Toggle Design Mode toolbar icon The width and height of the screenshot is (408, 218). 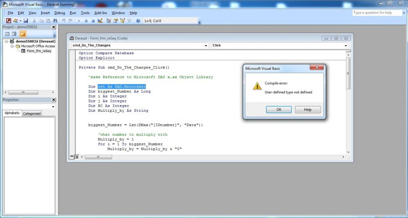[x=100, y=21]
